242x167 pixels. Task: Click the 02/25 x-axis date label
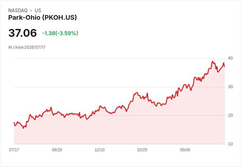(142, 150)
